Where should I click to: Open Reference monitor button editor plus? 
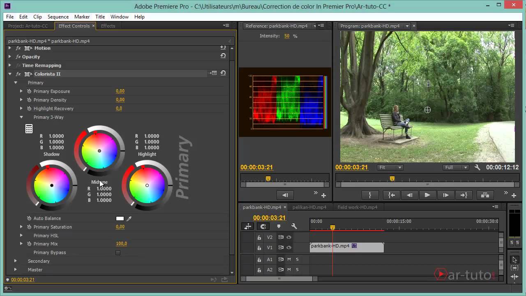(323, 196)
